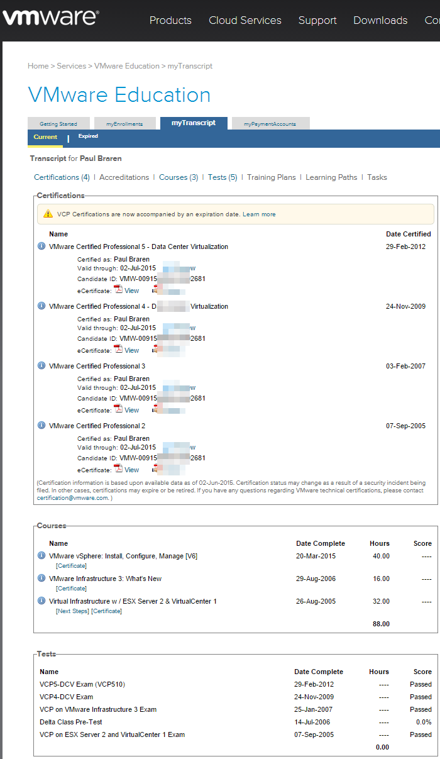Screen dimensions: 440x759
Task: Open Certificate link for vSphere Install, Configure, Manage
Action: (x=71, y=566)
